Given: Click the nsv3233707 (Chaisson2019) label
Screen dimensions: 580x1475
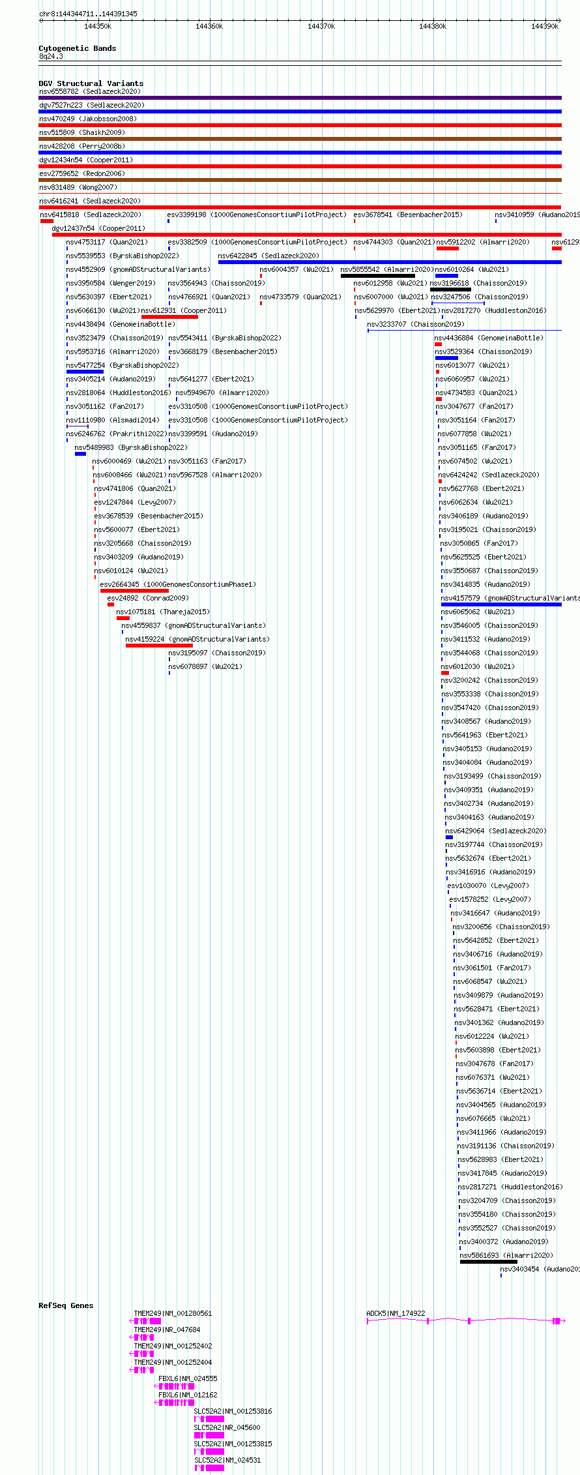Looking at the screenshot, I should [416, 325].
